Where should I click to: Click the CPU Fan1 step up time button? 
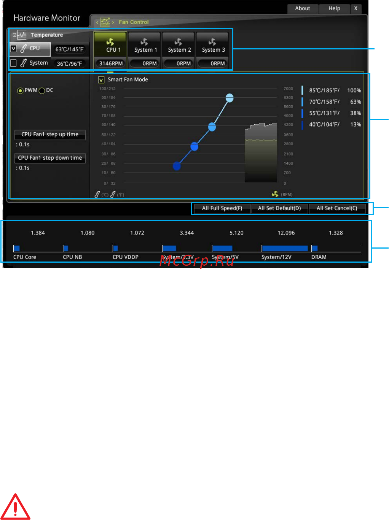coord(50,135)
